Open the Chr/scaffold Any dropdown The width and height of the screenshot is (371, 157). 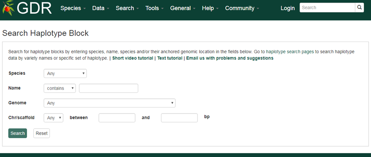click(x=54, y=118)
